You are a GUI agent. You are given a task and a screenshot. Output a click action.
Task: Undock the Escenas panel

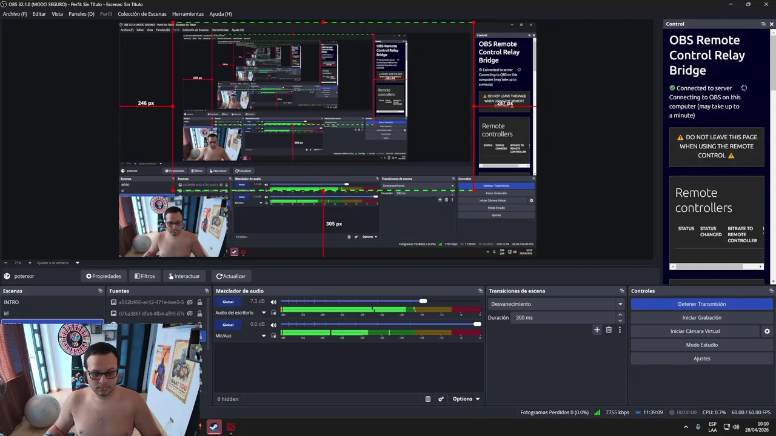[101, 291]
